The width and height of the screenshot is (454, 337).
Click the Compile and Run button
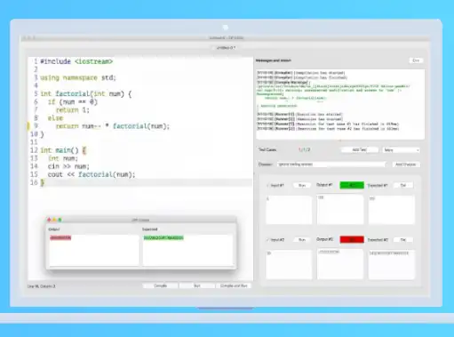[x=234, y=285]
